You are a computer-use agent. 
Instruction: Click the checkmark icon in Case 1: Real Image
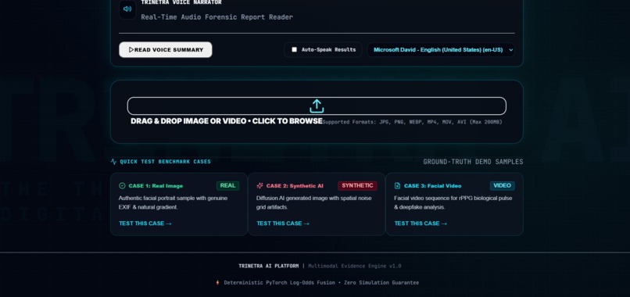coord(122,186)
